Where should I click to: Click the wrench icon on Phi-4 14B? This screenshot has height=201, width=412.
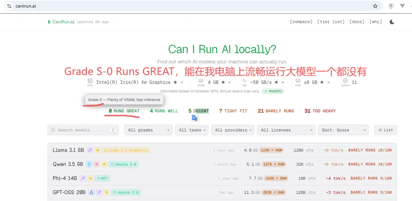tap(83, 179)
